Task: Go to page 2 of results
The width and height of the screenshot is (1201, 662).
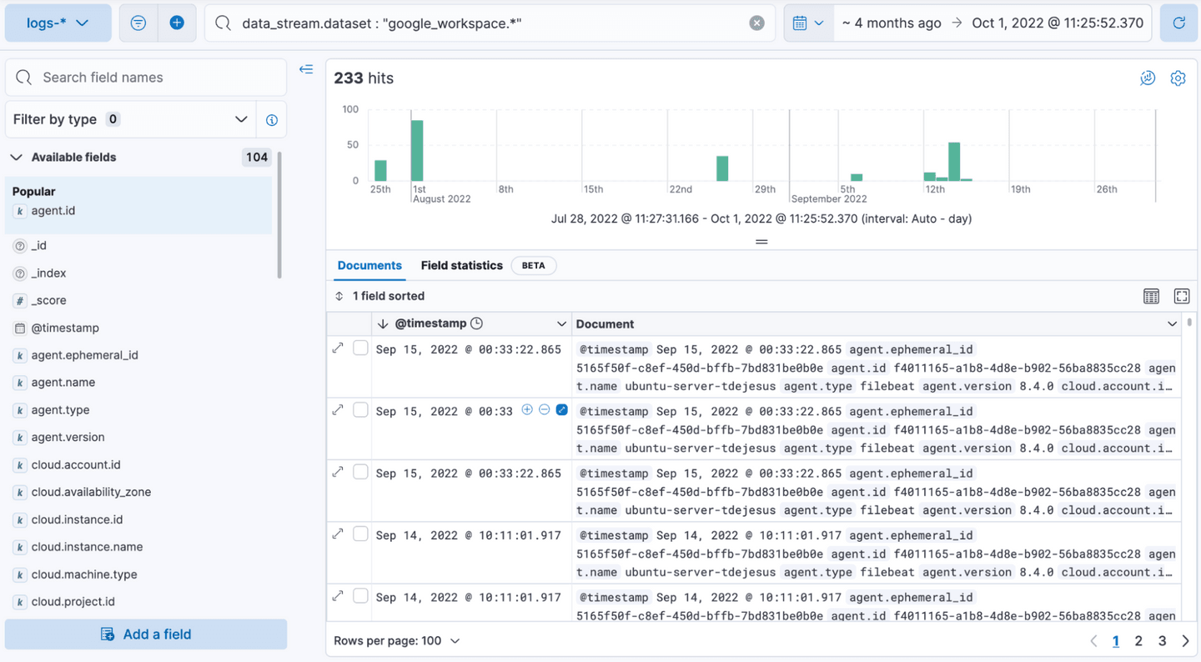Action: point(1138,640)
